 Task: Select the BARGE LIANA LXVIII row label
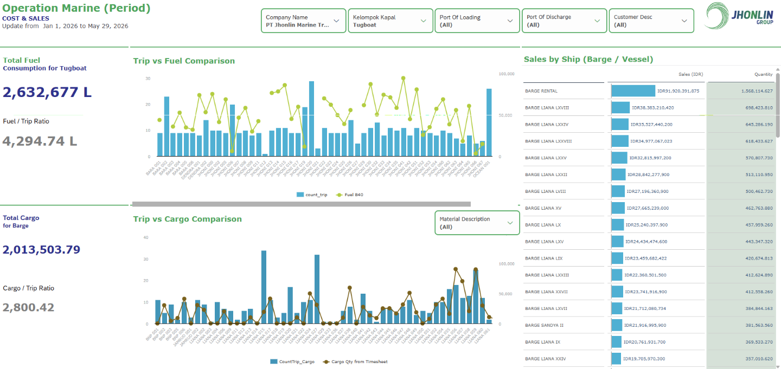click(x=547, y=108)
